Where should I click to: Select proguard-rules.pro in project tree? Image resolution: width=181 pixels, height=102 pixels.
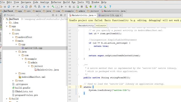tap(25, 95)
